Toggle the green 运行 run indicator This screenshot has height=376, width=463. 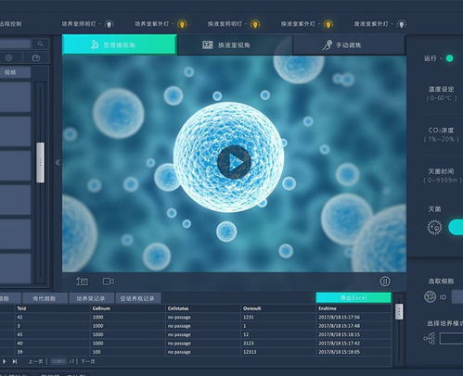(449, 58)
